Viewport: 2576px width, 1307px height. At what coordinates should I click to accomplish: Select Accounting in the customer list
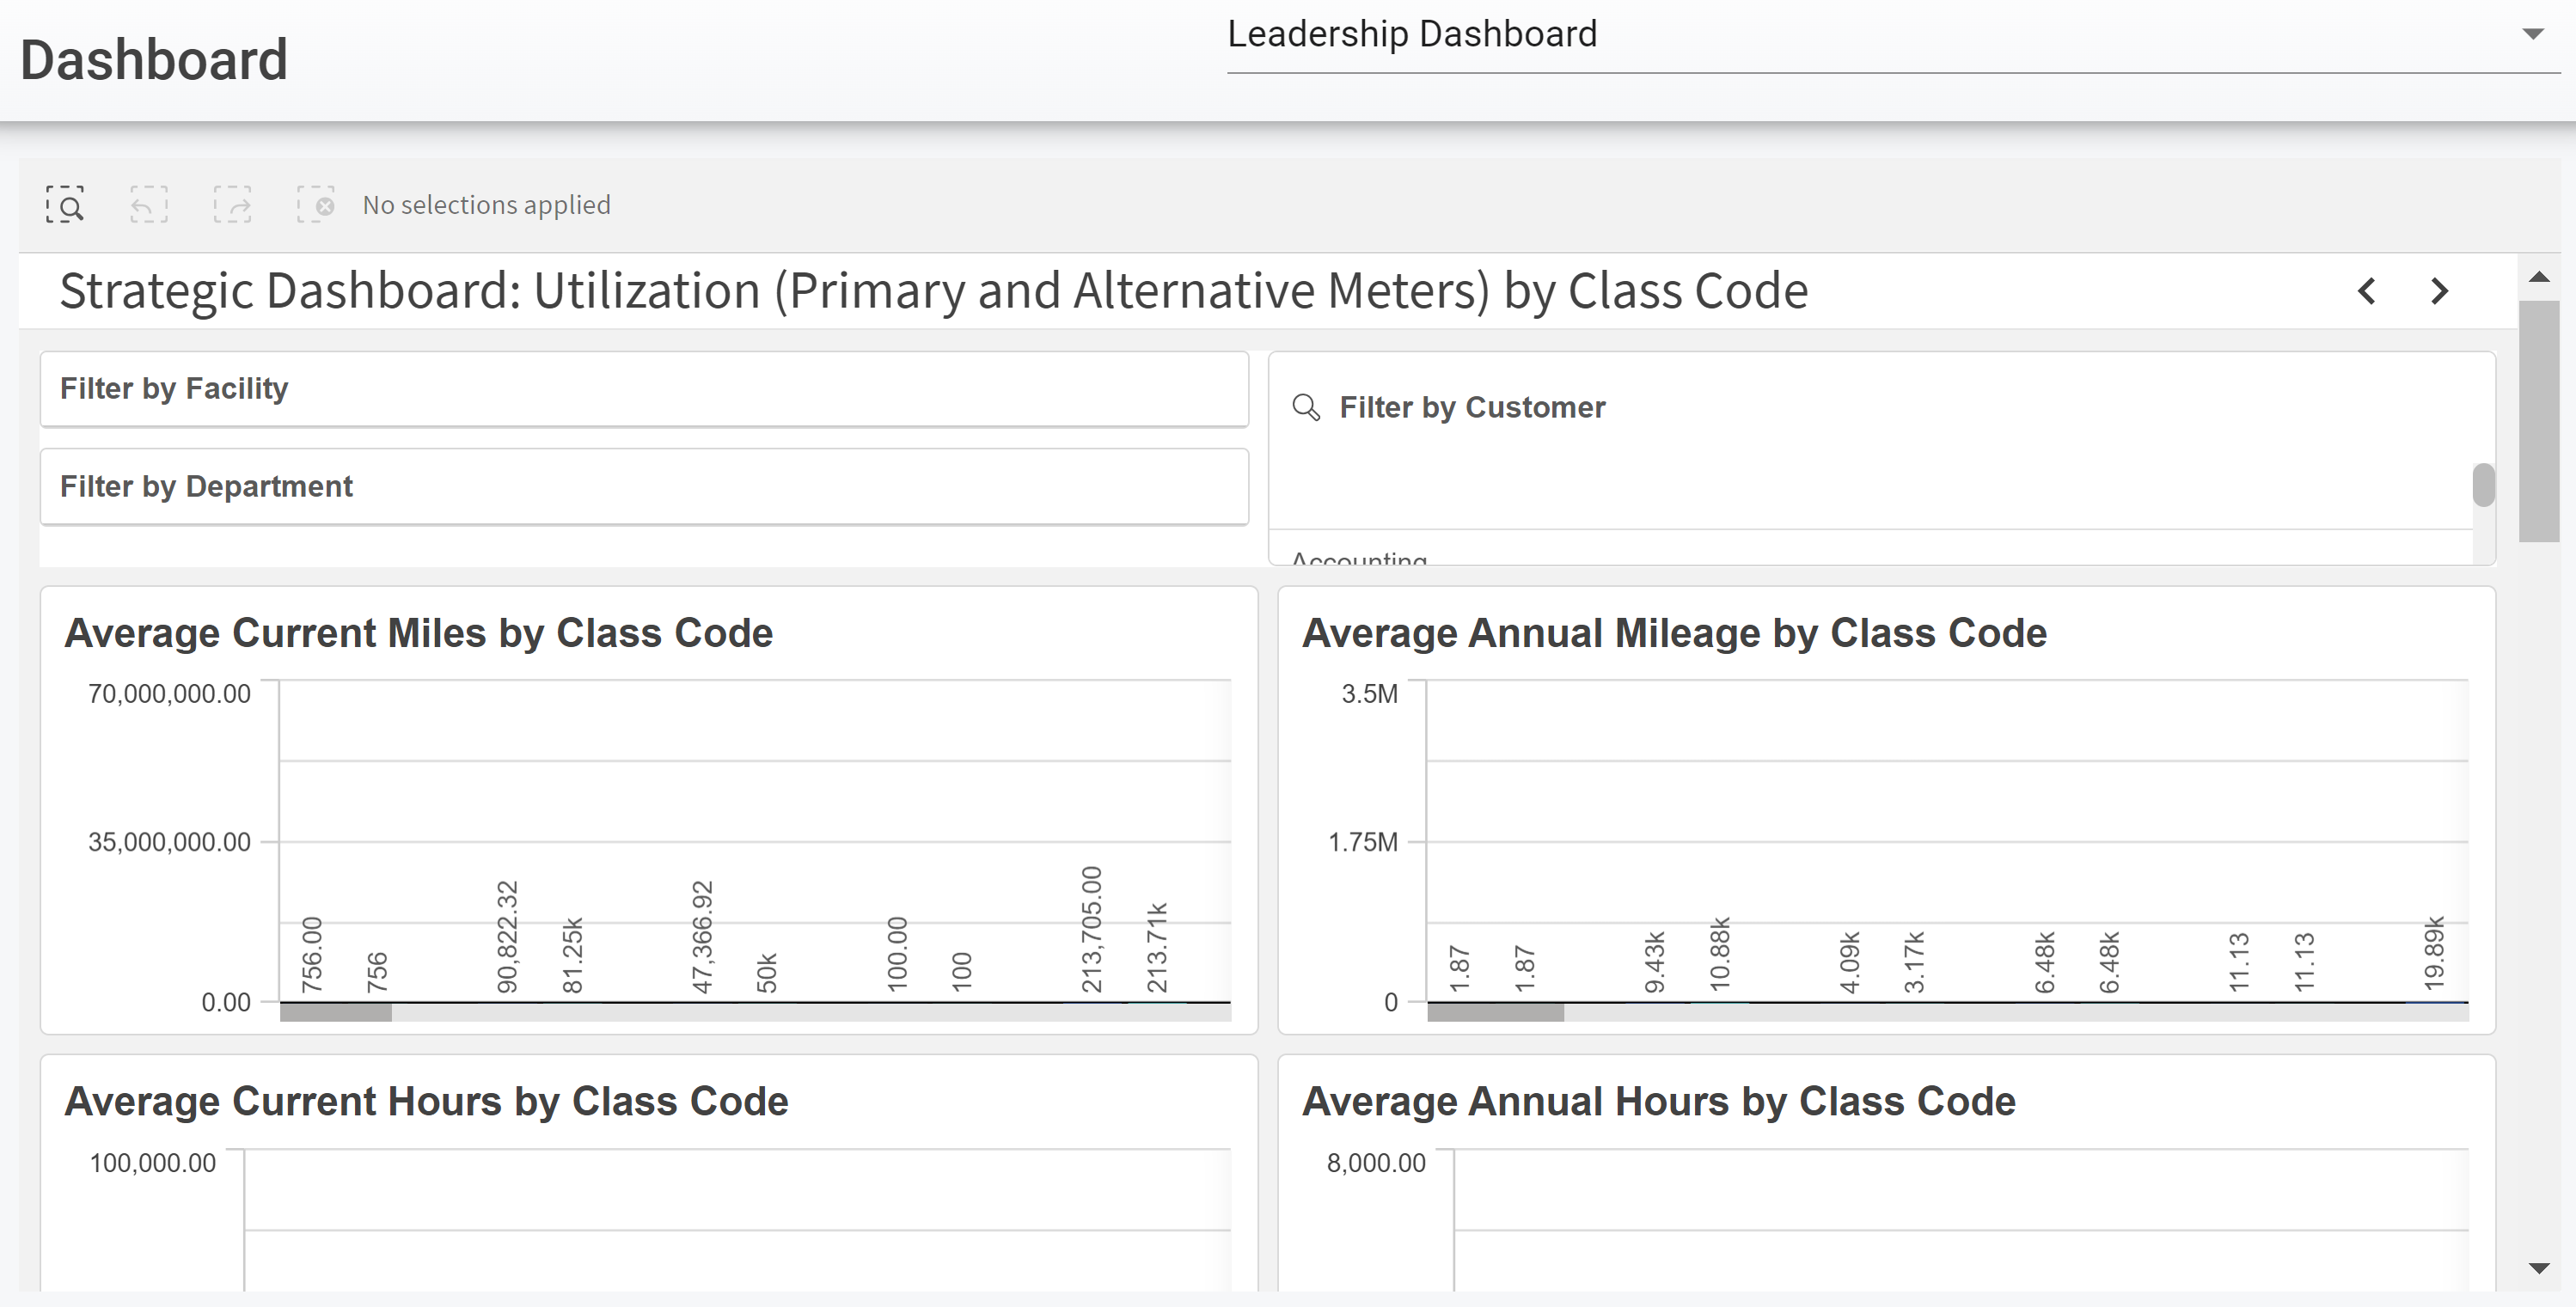tap(1358, 558)
